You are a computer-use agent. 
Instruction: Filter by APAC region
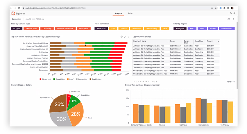pyautogui.click(x=192, y=28)
